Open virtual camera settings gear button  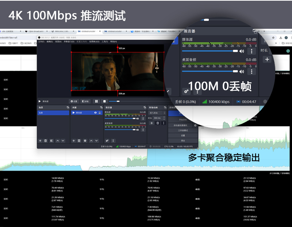tap(195, 125)
